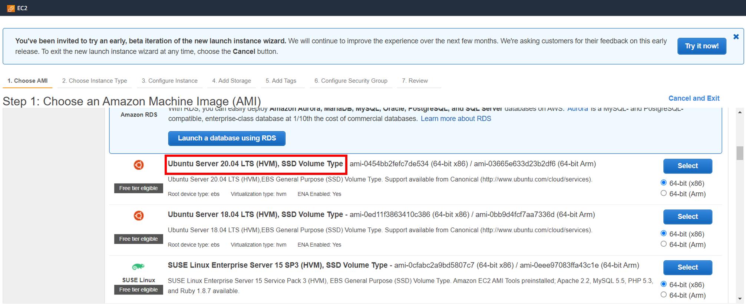Viewport: 746px width, 304px height.
Task: Select 64-bit (Arm) for SUSE Linux
Action: (x=664, y=294)
